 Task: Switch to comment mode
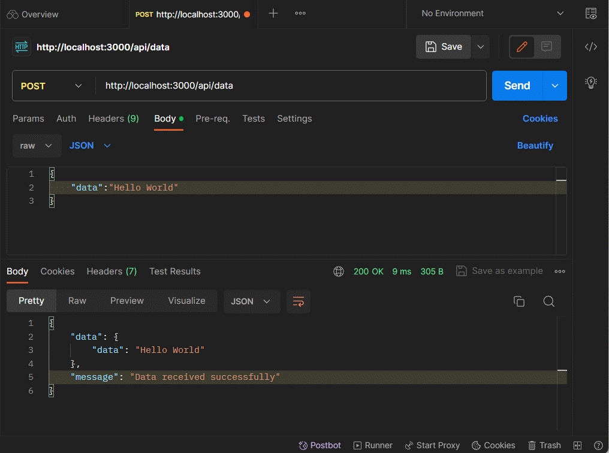[x=547, y=47]
